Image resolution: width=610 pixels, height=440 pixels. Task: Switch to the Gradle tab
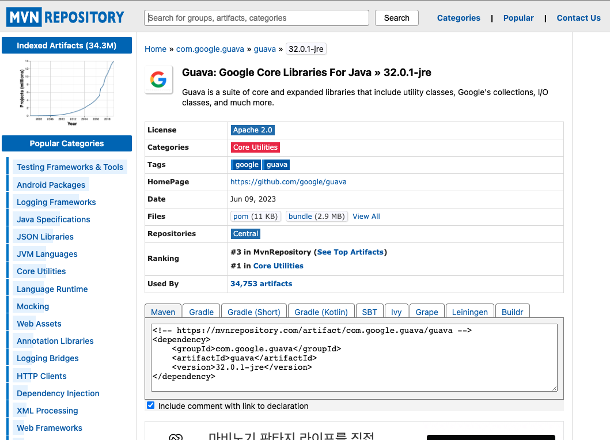[x=201, y=312]
